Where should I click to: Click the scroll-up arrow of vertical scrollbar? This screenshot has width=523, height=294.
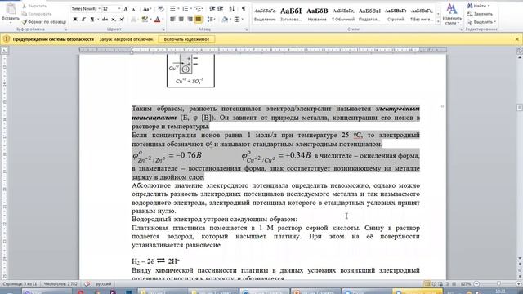pyautogui.click(x=520, y=57)
